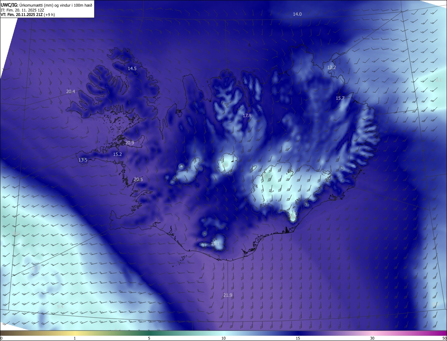Click the 11.1 value near the south coast
The width and height of the screenshot is (447, 341).
215,243
